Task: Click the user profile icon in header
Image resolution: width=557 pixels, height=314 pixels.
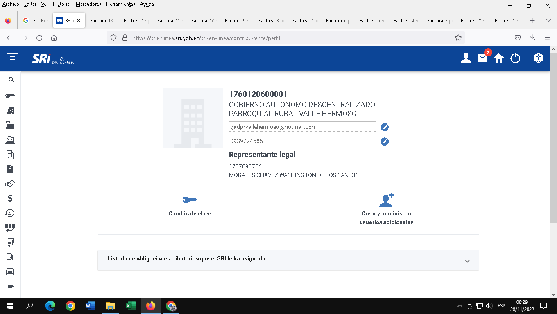Action: coord(466,58)
